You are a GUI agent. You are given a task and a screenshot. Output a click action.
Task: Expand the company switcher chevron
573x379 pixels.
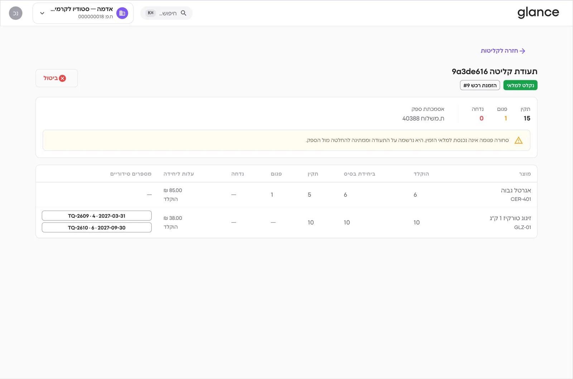point(42,13)
